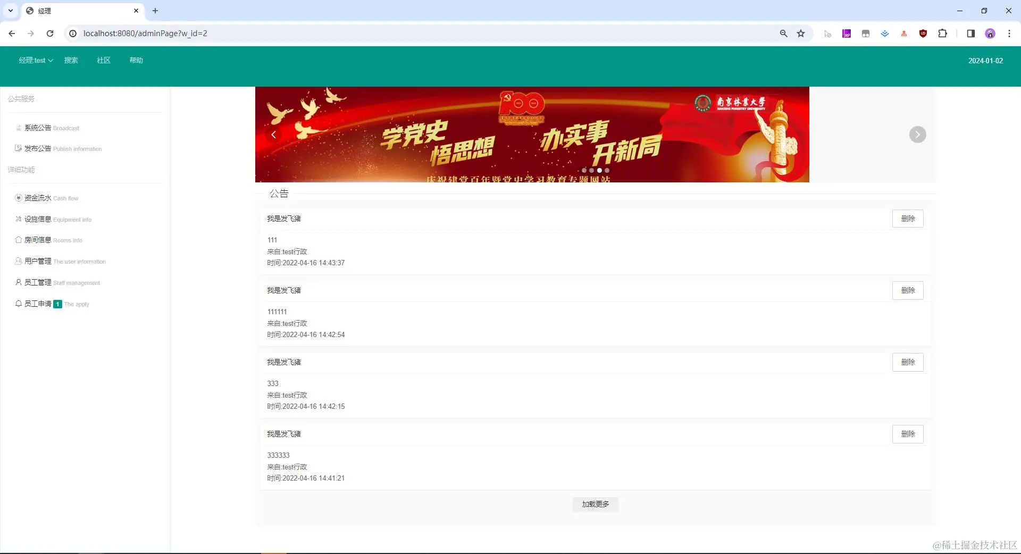Screen dimensions: 1021x554
Task: Click the 公告 section heading
Action: tap(279, 194)
